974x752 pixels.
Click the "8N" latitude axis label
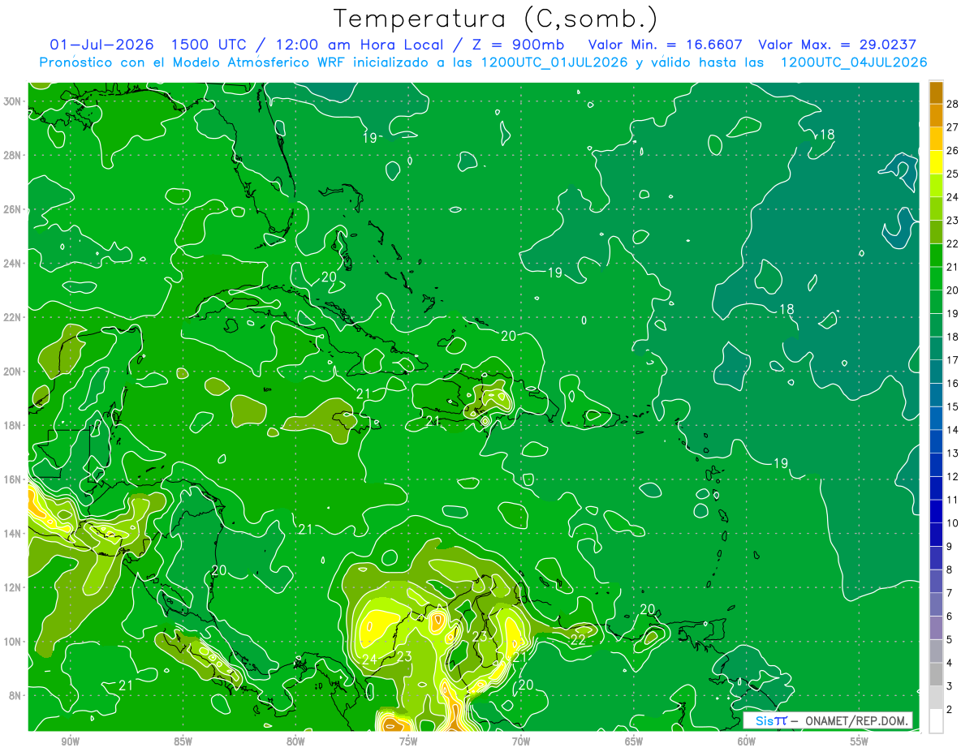pyautogui.click(x=16, y=695)
